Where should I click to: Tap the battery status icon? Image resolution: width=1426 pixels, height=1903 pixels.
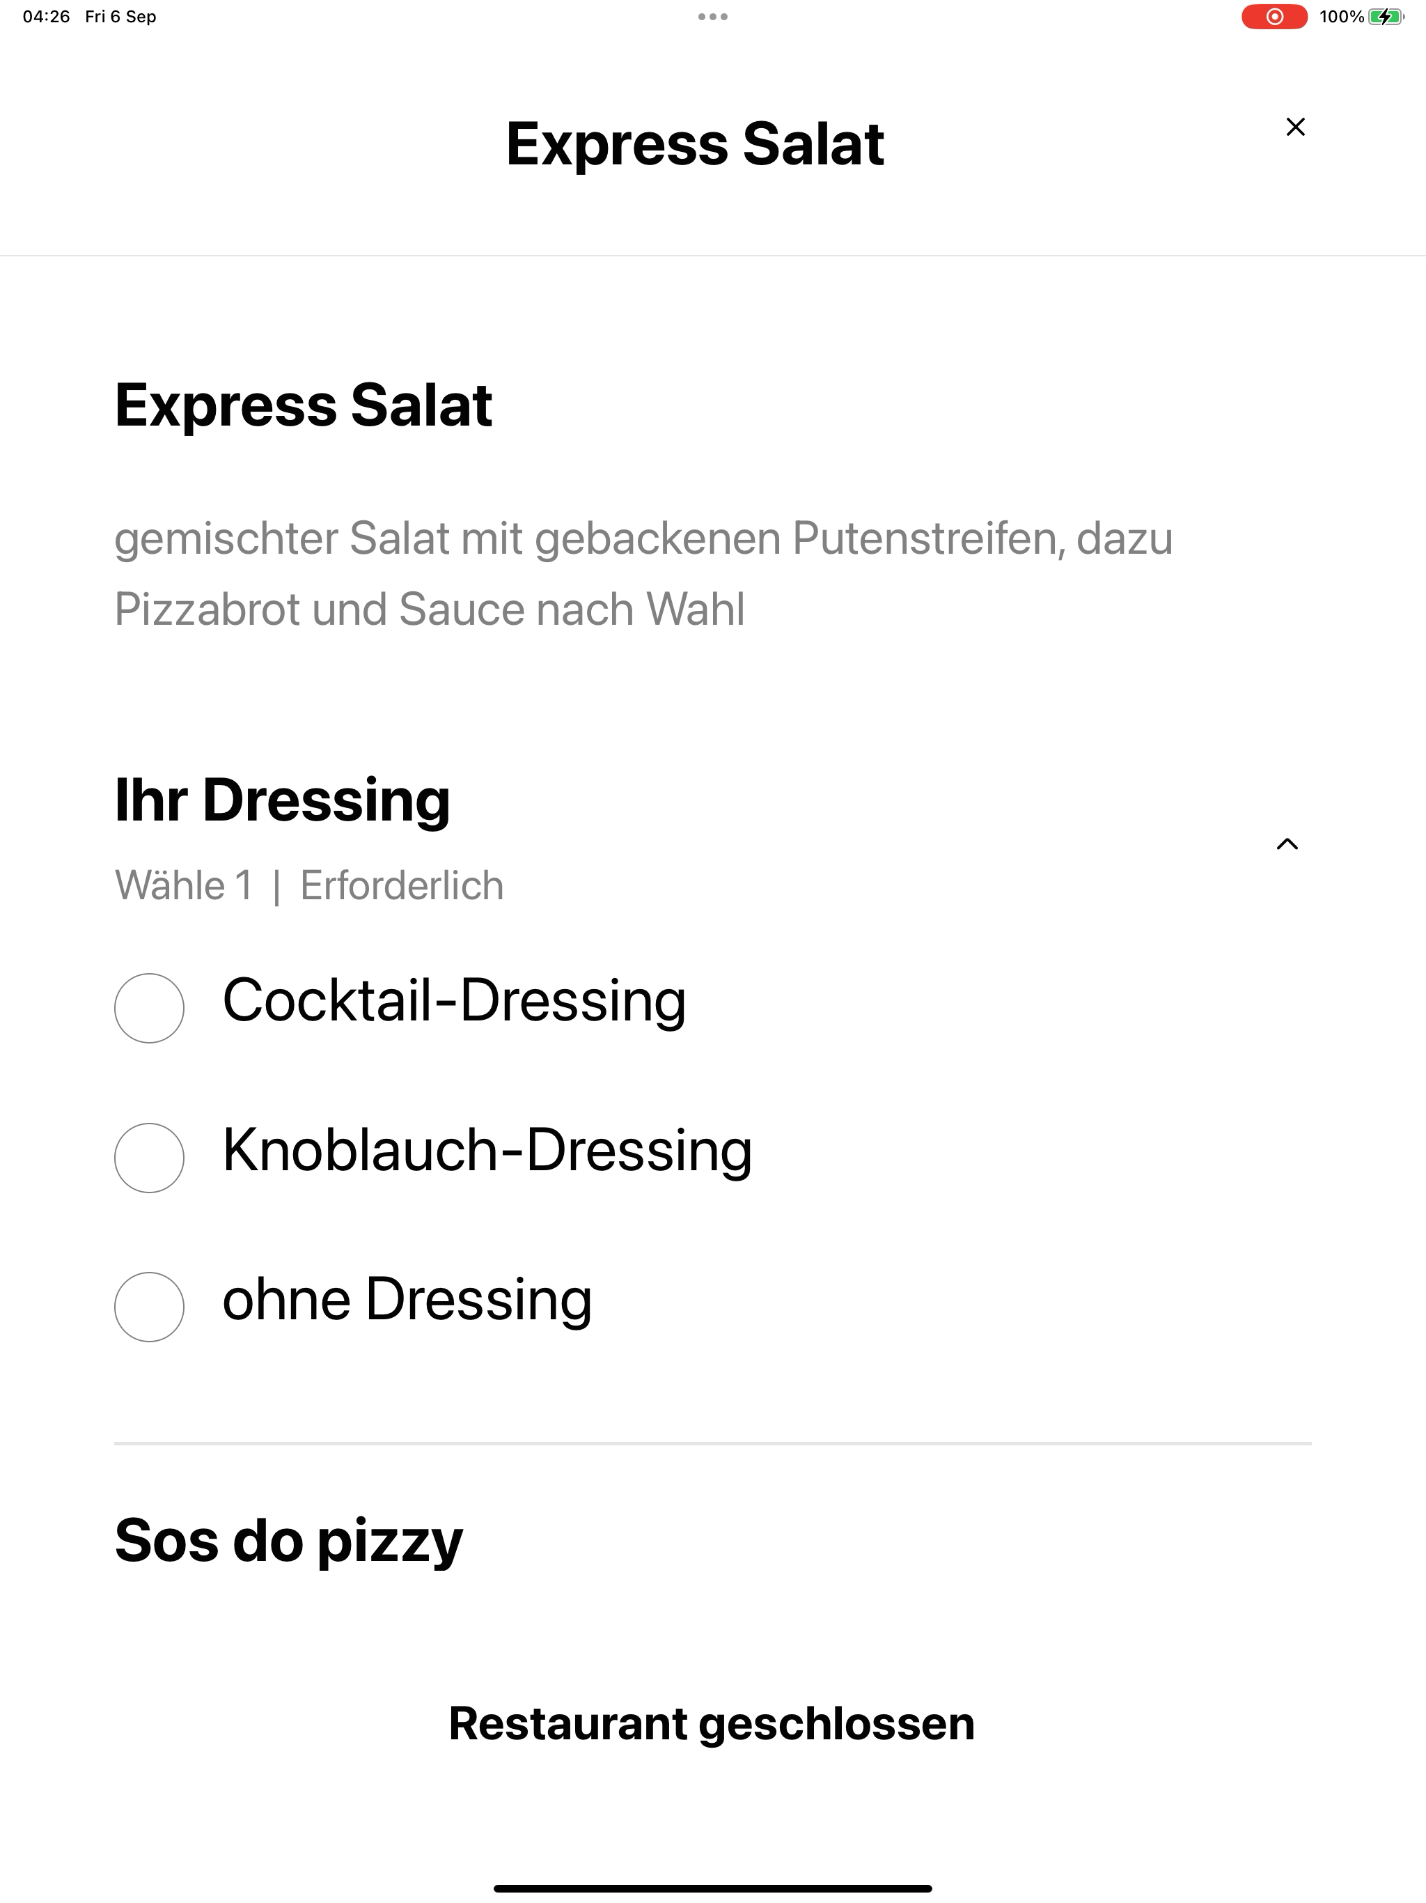tap(1386, 16)
